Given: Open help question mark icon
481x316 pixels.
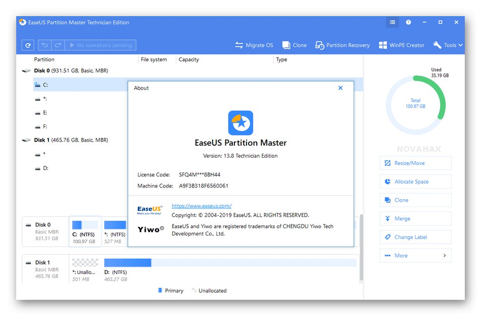Looking at the screenshot, I should (x=408, y=22).
